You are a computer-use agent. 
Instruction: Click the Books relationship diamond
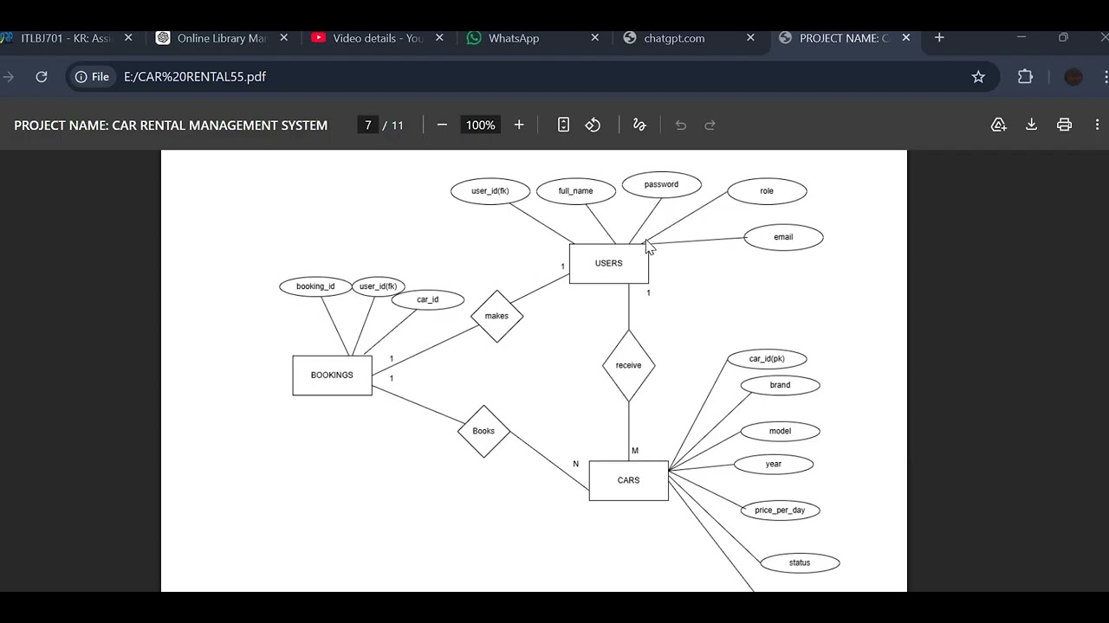(x=483, y=431)
